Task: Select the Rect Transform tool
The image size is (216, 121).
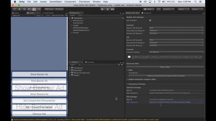Action: 34,9
